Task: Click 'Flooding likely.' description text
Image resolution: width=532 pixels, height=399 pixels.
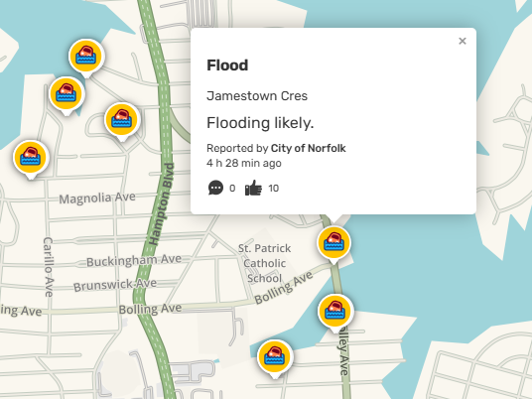Action: (260, 123)
